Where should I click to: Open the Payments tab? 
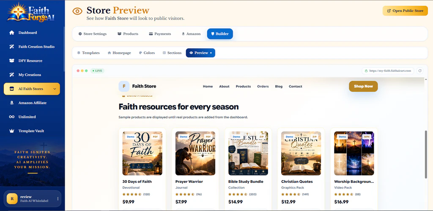click(x=160, y=34)
